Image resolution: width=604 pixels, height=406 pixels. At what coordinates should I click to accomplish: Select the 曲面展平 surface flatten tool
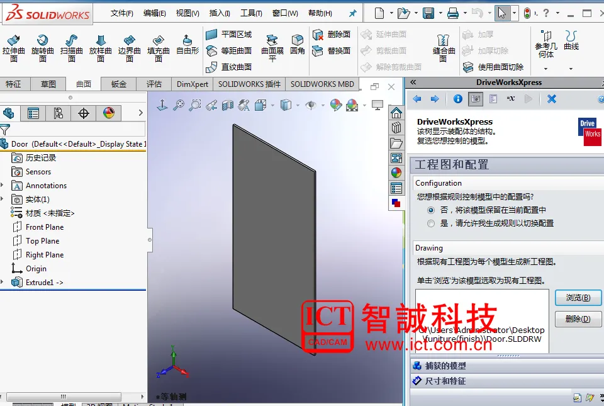(272, 48)
